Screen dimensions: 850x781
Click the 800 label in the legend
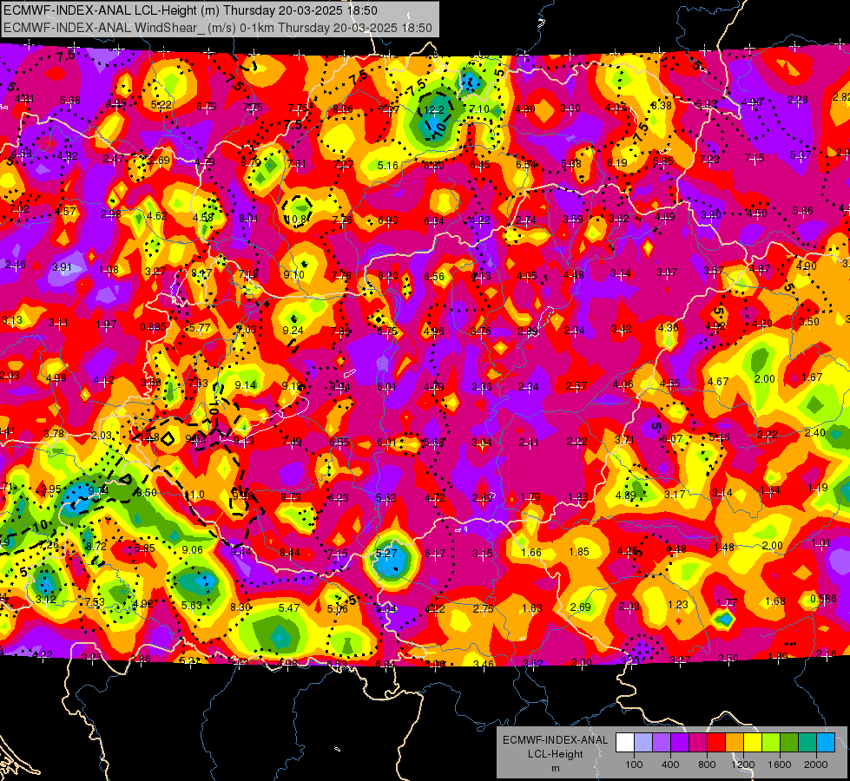pyautogui.click(x=707, y=765)
